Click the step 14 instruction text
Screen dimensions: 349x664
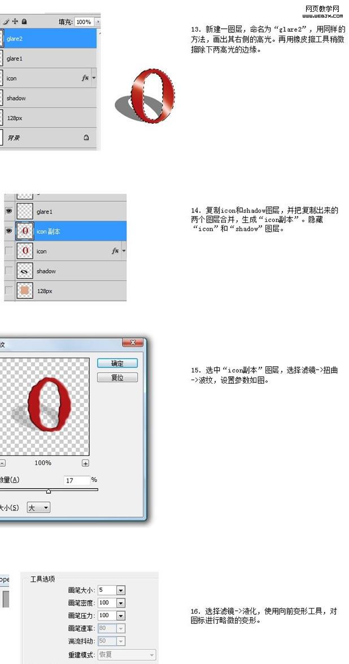click(x=265, y=219)
